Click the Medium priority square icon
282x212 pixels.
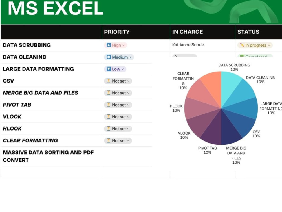[x=109, y=57]
